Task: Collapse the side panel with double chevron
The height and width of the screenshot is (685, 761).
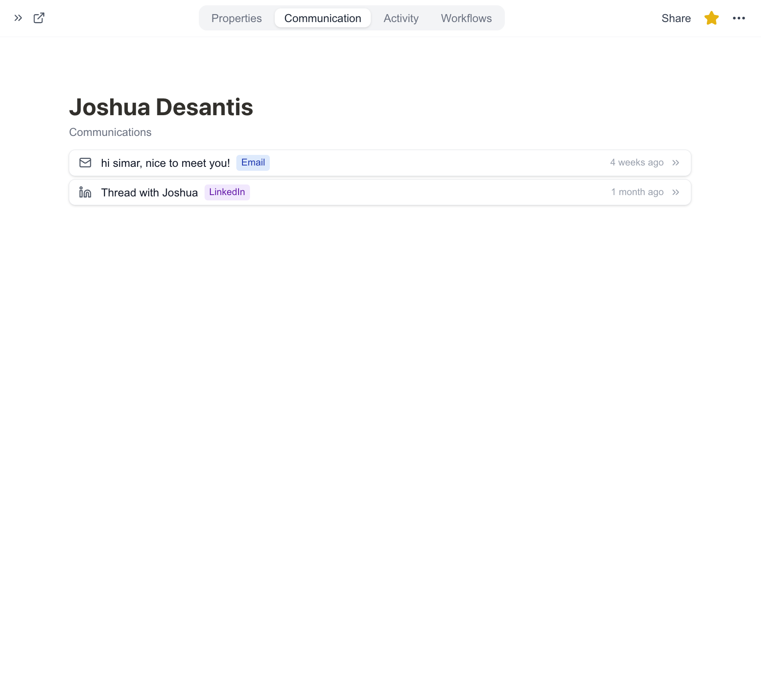Action: [18, 18]
